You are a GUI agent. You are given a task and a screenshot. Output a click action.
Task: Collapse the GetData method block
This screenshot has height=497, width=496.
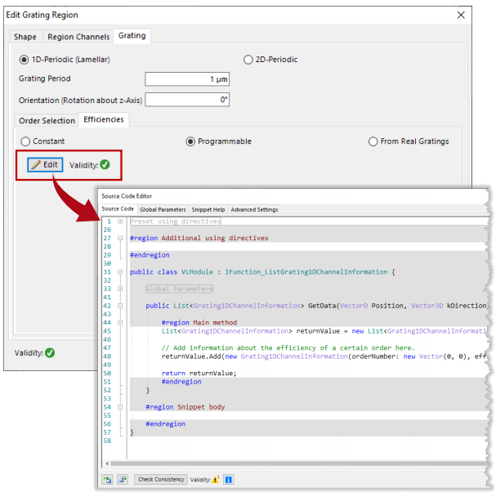click(120, 306)
